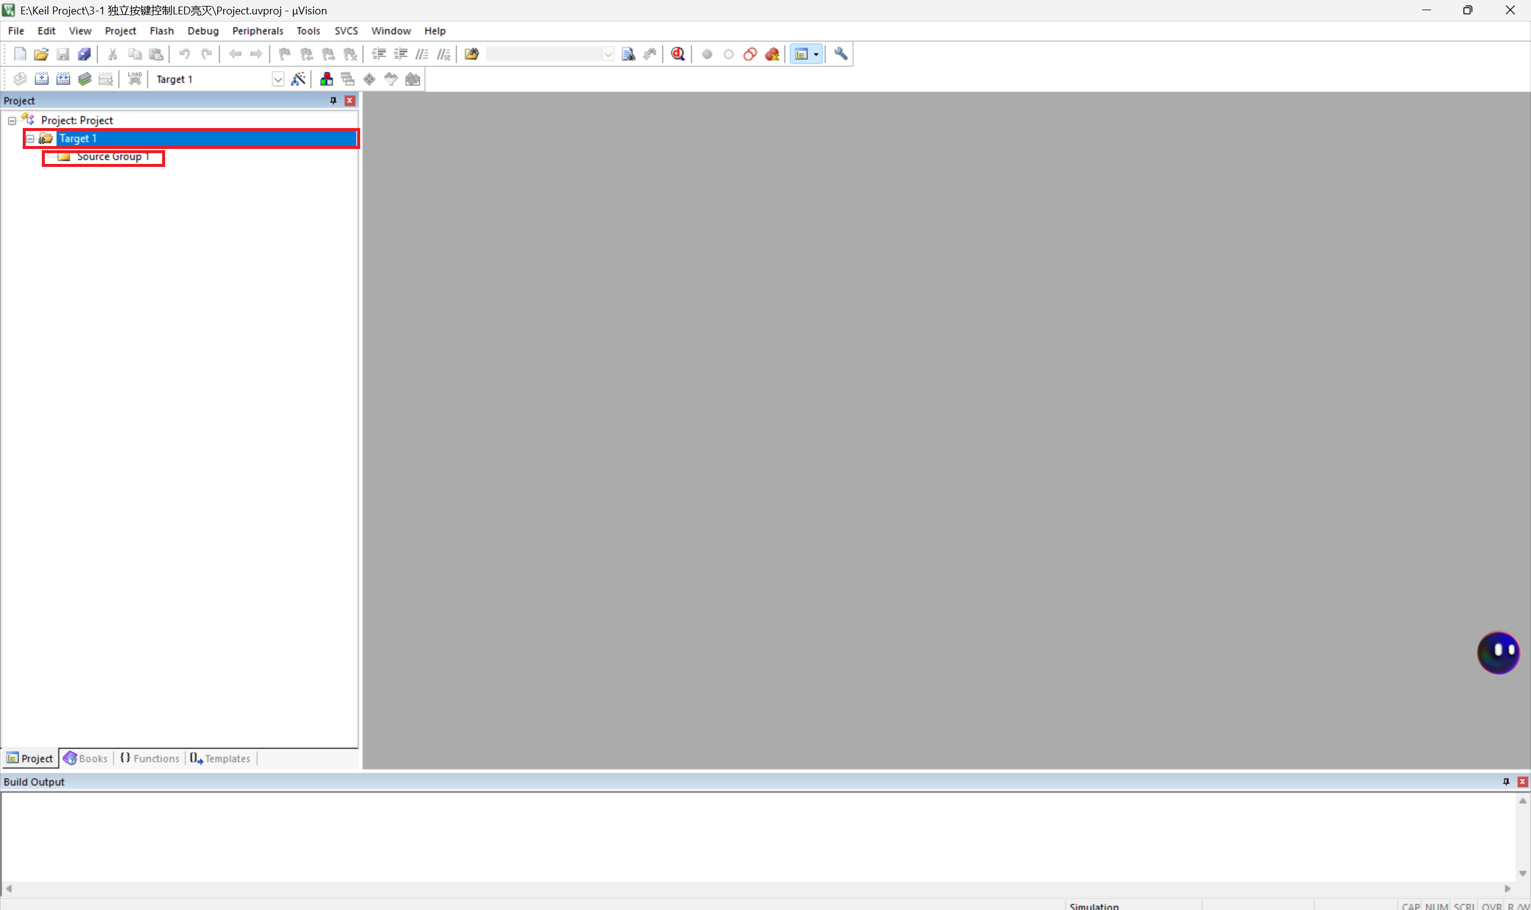Image resolution: width=1531 pixels, height=910 pixels.
Task: Collapse the Target 1 tree node
Action: pos(30,139)
